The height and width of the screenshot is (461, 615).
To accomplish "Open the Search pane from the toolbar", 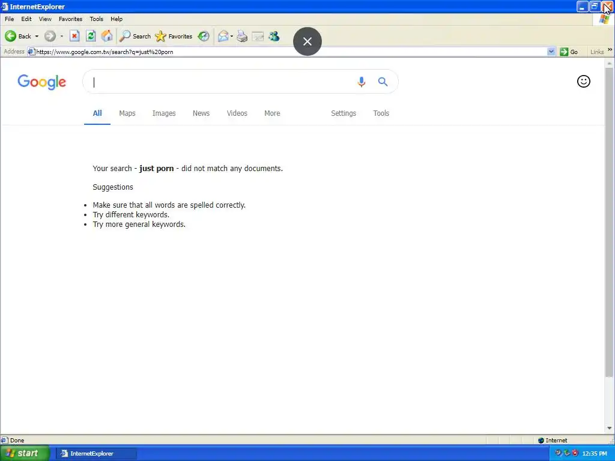I will click(x=135, y=36).
